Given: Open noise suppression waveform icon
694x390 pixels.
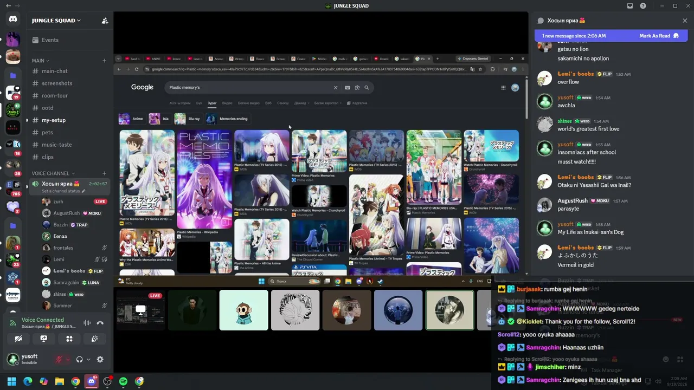Looking at the screenshot, I should [87, 323].
